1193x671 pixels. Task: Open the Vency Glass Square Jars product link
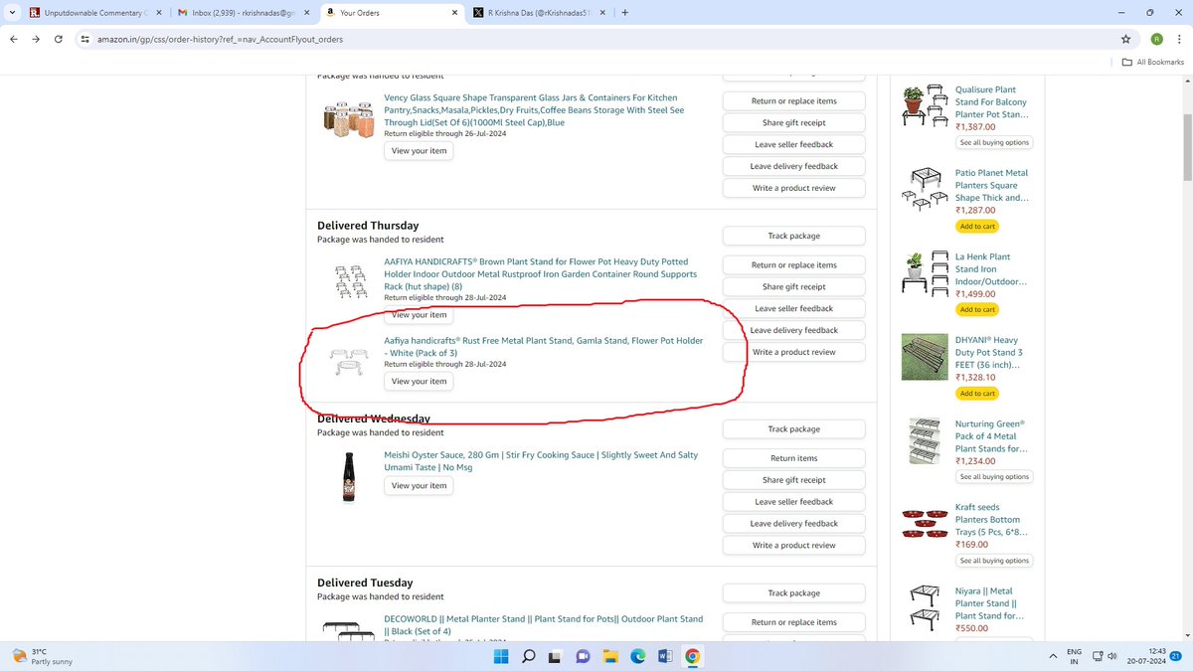coord(534,110)
